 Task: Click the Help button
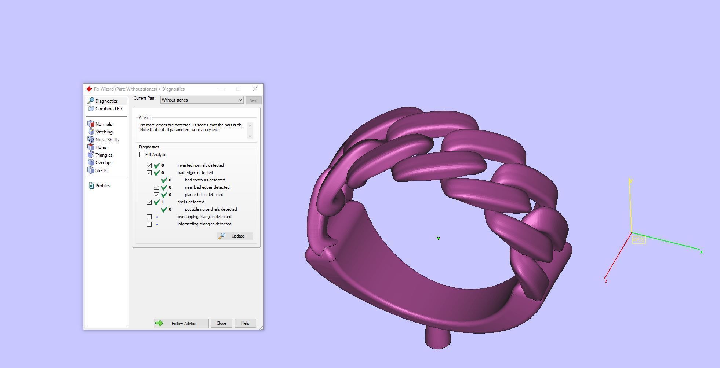[245, 323]
